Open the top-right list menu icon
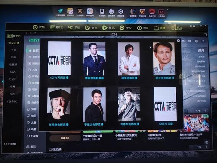 (206, 34)
